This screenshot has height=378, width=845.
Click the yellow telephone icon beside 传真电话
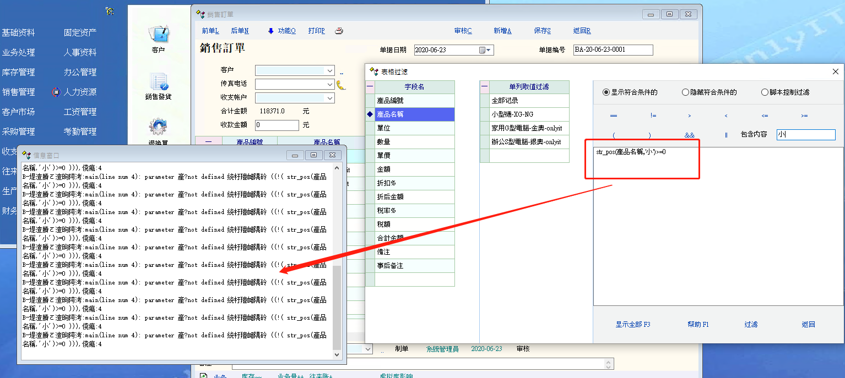(341, 85)
